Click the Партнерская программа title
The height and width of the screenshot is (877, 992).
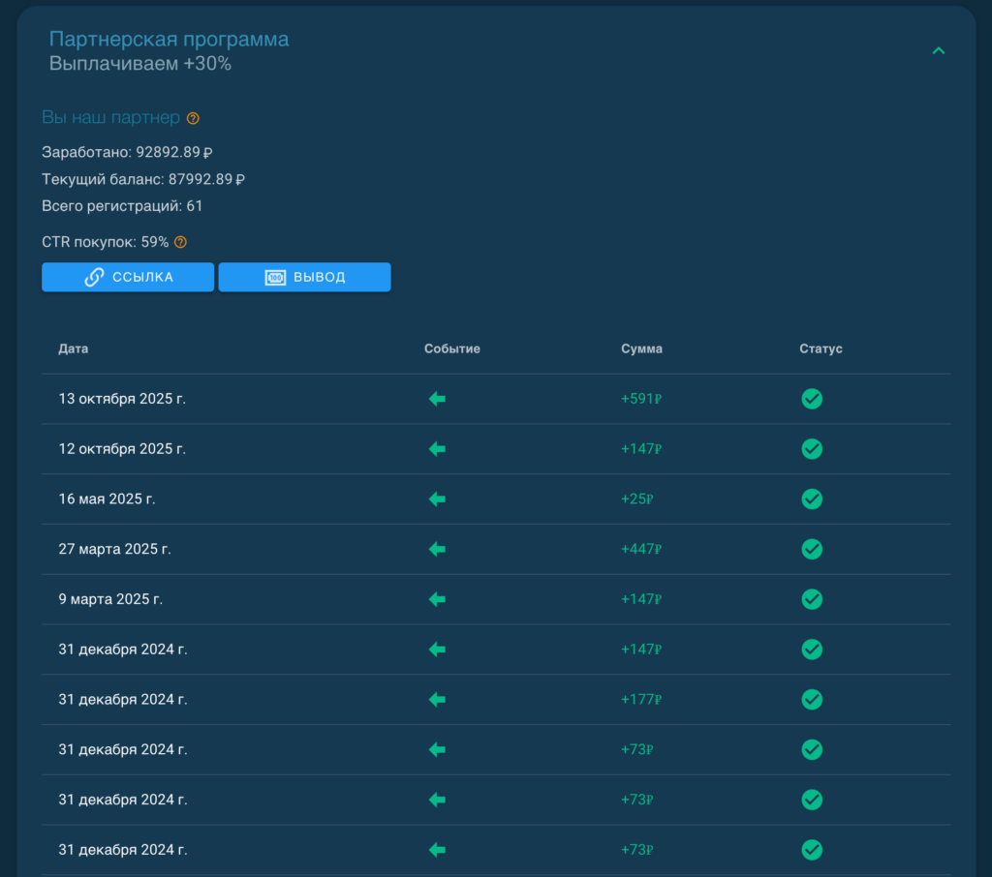169,40
